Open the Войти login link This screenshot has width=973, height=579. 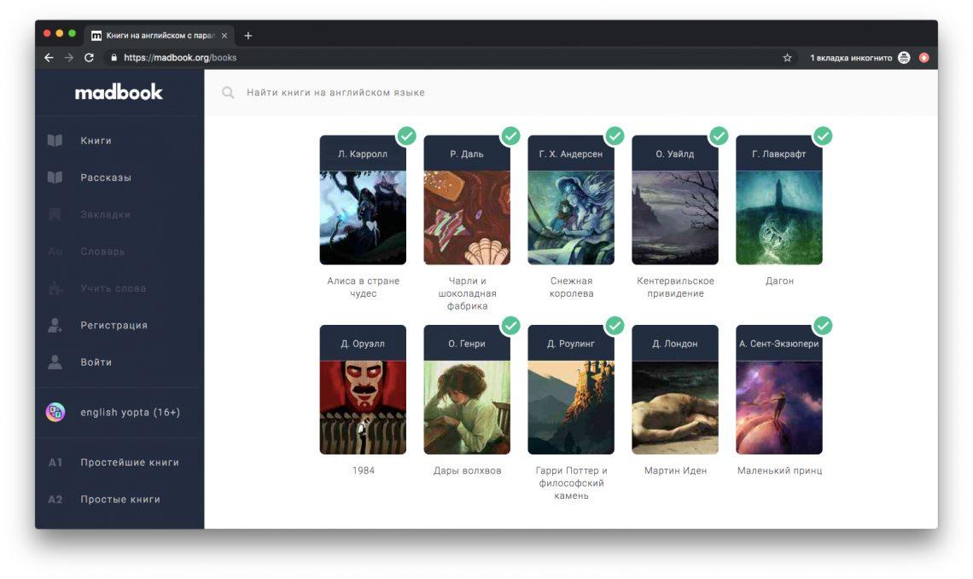coord(96,362)
